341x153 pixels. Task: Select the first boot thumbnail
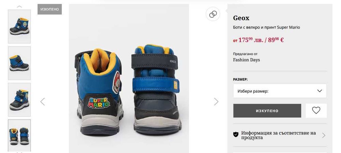(19, 27)
